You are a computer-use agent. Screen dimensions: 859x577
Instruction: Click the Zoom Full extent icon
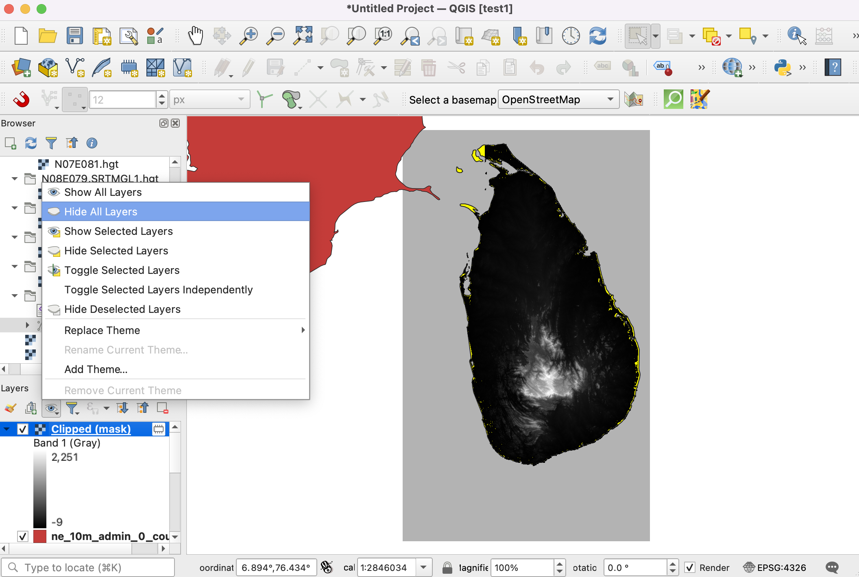coord(303,36)
